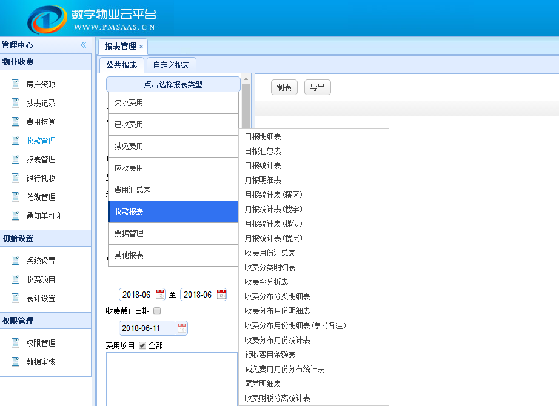Image resolution: width=559 pixels, height=406 pixels.
Task: Click the 银行托收 sidebar icon
Action: pyautogui.click(x=15, y=178)
